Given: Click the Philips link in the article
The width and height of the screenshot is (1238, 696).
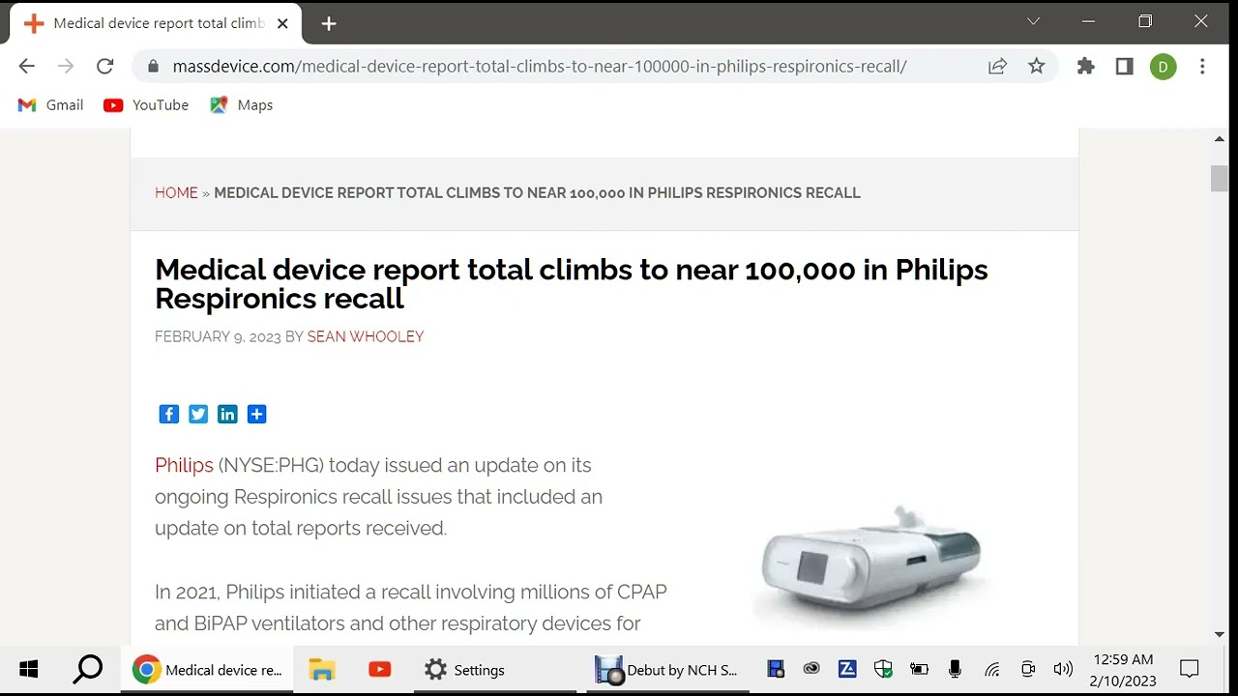Looking at the screenshot, I should point(184,465).
